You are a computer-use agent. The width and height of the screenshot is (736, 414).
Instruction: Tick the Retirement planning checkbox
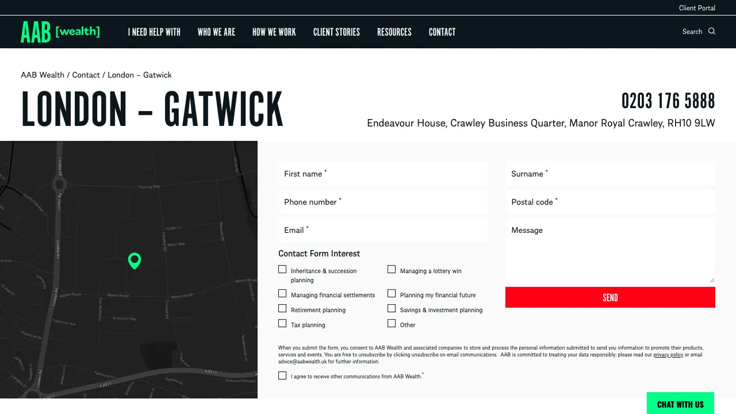point(282,309)
